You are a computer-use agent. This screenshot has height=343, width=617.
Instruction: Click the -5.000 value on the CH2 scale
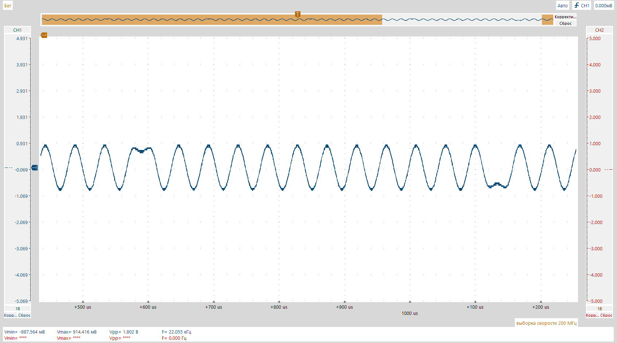click(596, 301)
